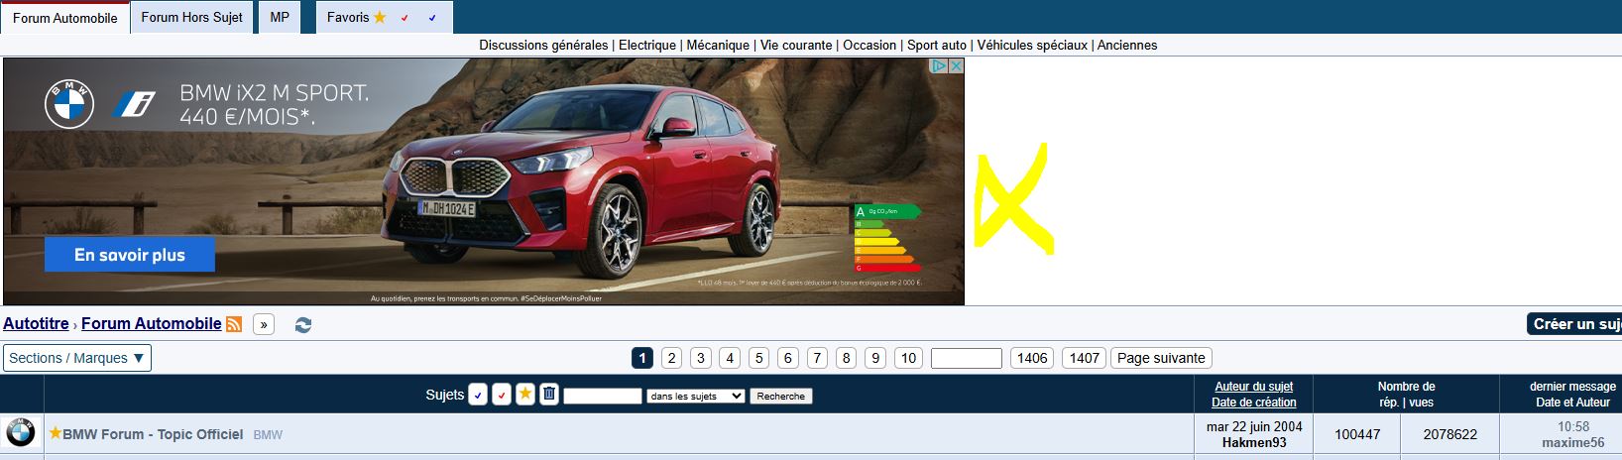The width and height of the screenshot is (1622, 460).
Task: Go to page 6
Action: pos(788,358)
